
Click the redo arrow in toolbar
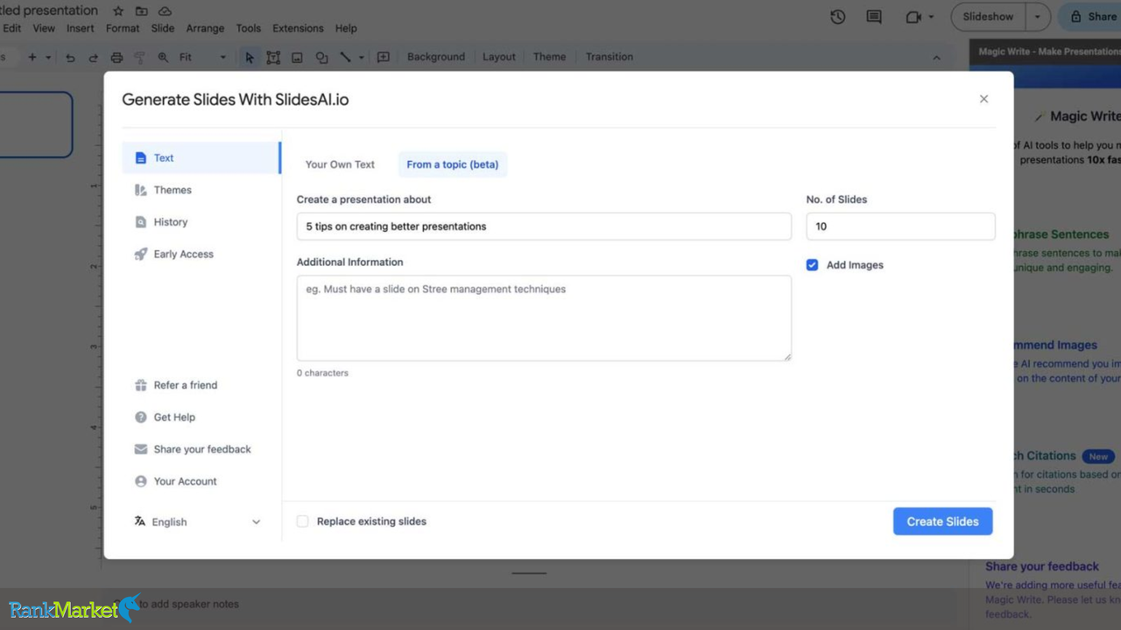(x=93, y=57)
